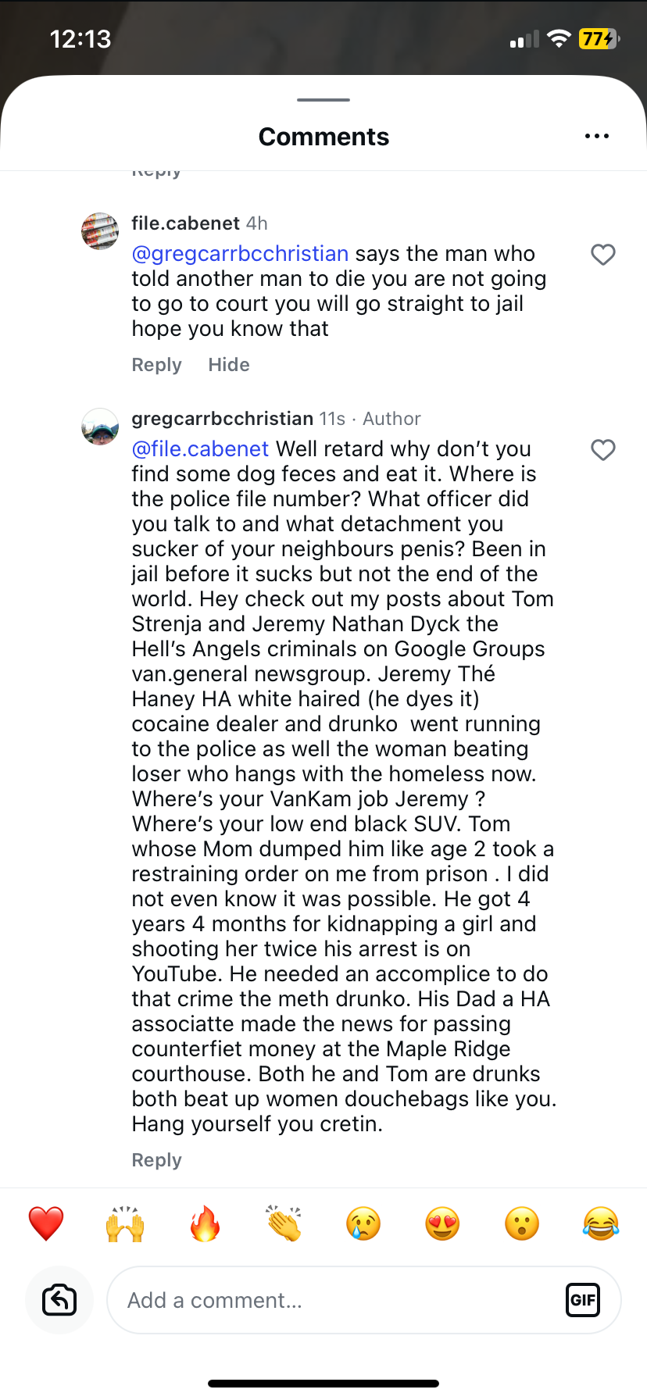Hide the file.cabenet comment
Viewport: 647px width, 1400px height.
tap(229, 365)
